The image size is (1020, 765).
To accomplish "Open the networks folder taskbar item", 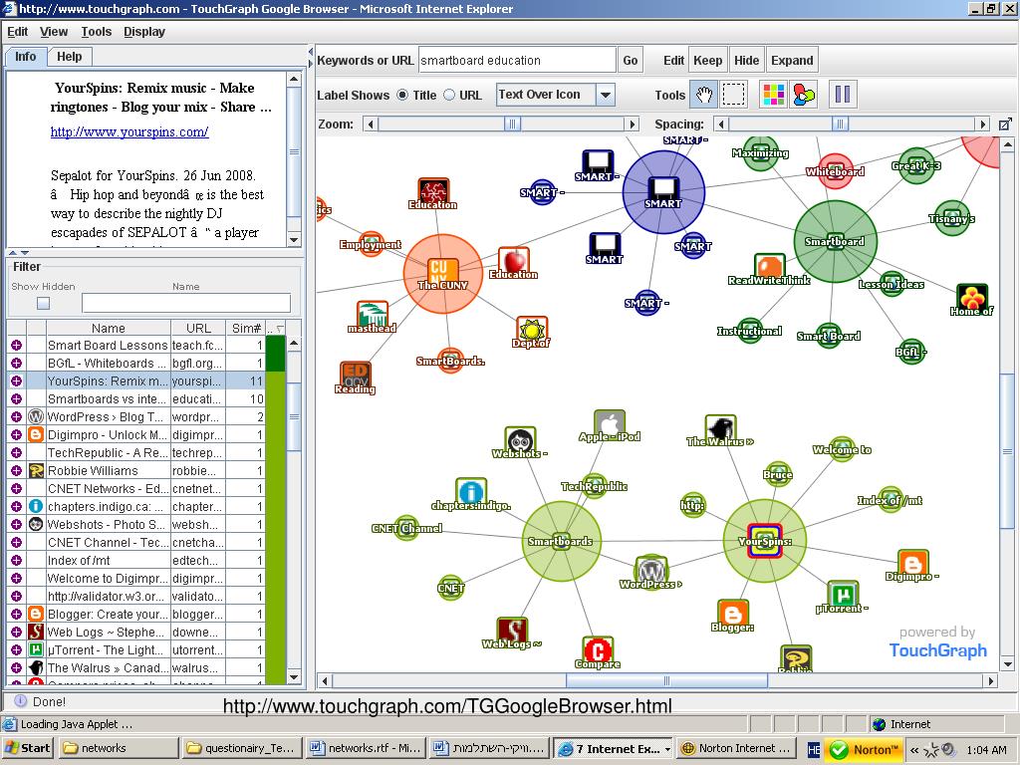I will pos(120,748).
